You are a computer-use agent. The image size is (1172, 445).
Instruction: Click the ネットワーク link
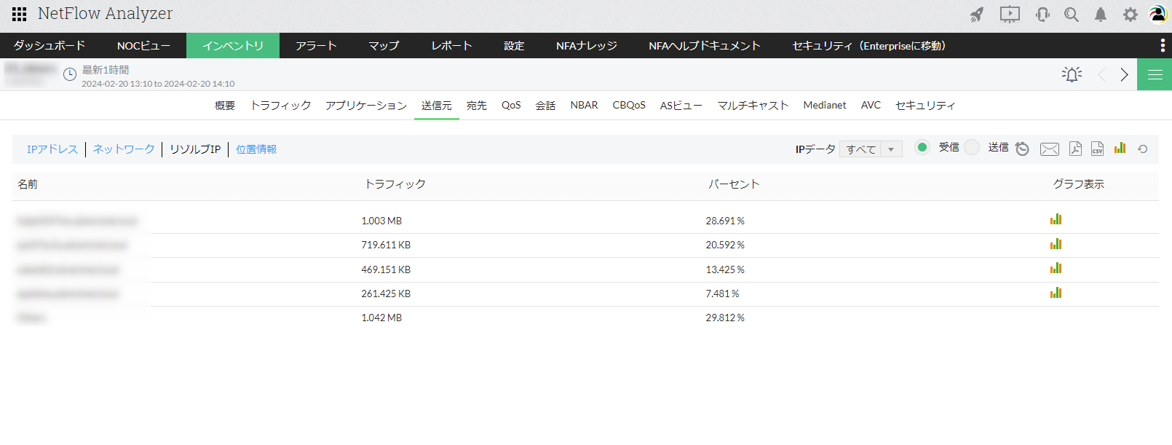pos(124,149)
